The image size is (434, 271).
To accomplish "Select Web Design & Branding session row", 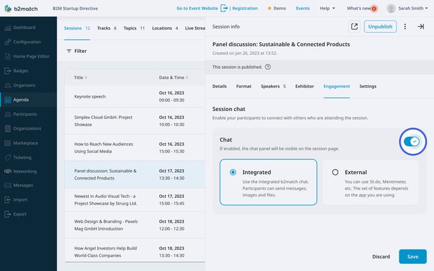I will (135, 225).
